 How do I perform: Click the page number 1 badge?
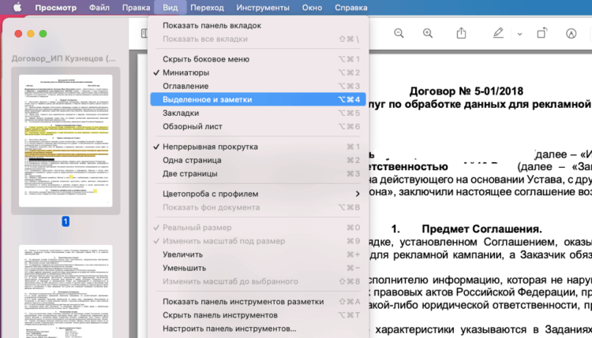click(66, 221)
